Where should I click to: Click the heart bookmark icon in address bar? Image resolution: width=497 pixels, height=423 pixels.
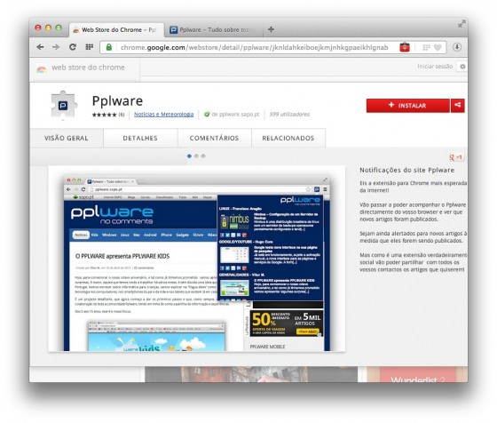[x=438, y=48]
